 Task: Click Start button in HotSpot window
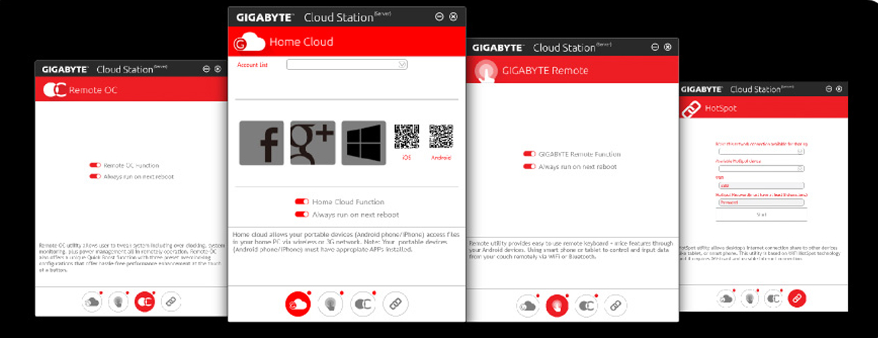click(x=761, y=215)
